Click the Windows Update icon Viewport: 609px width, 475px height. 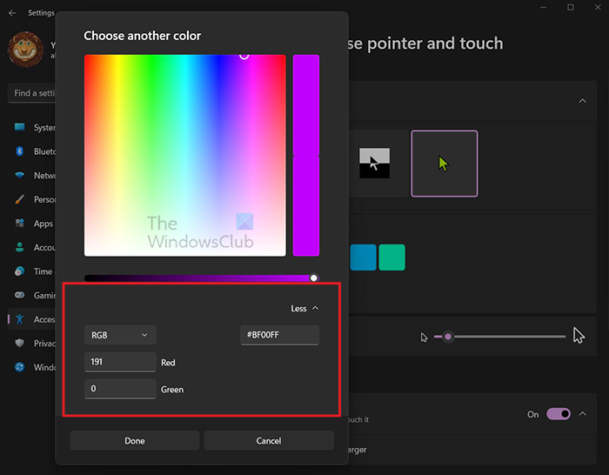pos(20,367)
